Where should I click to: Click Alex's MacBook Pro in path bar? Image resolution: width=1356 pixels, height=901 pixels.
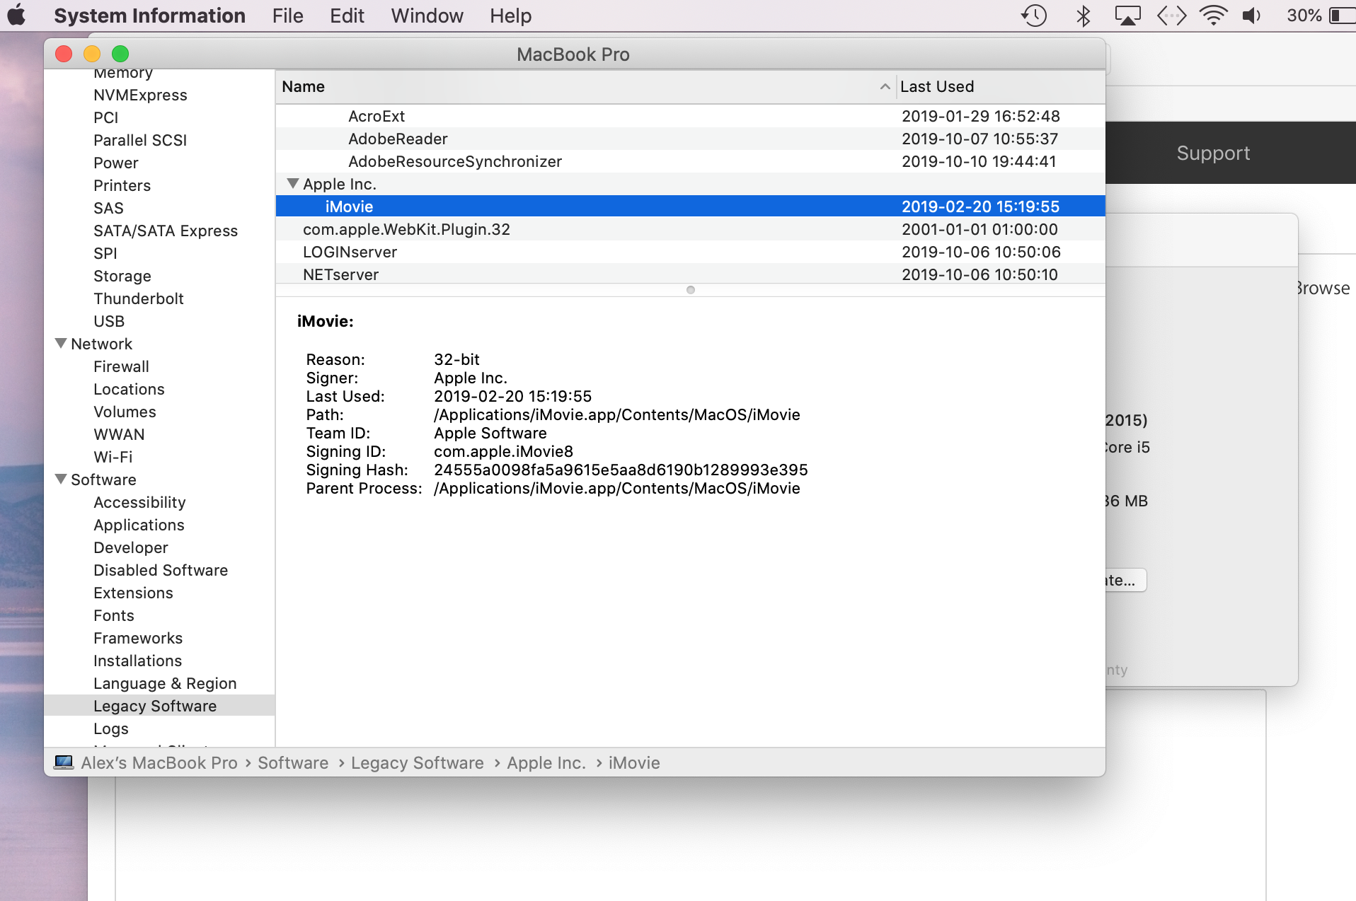pos(159,762)
